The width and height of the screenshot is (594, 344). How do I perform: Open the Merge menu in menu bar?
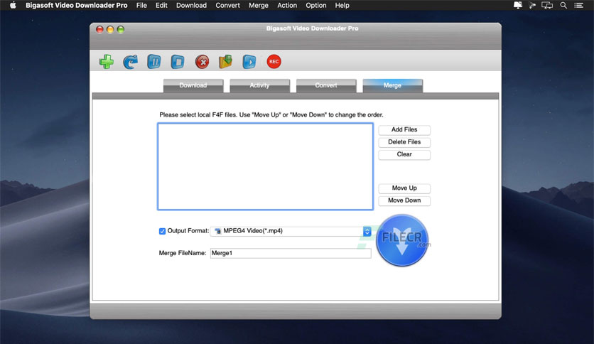point(259,5)
